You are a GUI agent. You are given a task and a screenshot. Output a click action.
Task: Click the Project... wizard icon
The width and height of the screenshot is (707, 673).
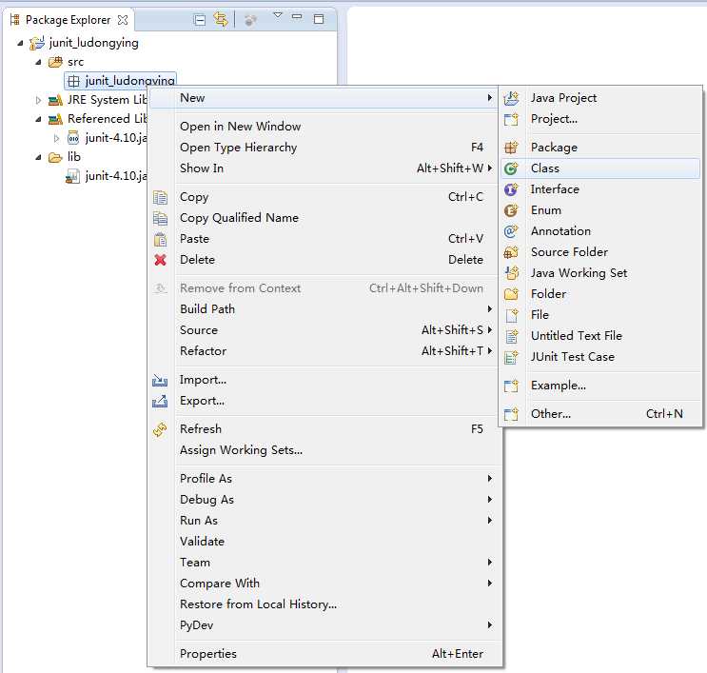(x=511, y=119)
